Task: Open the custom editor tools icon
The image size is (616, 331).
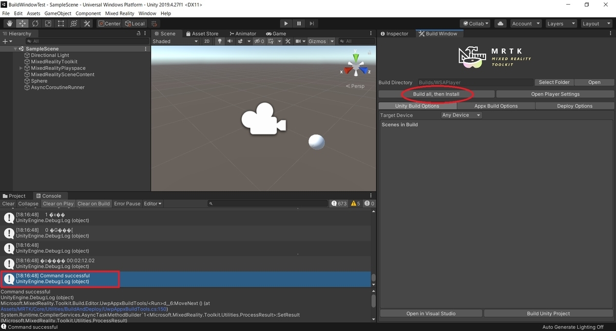Action: tap(87, 24)
